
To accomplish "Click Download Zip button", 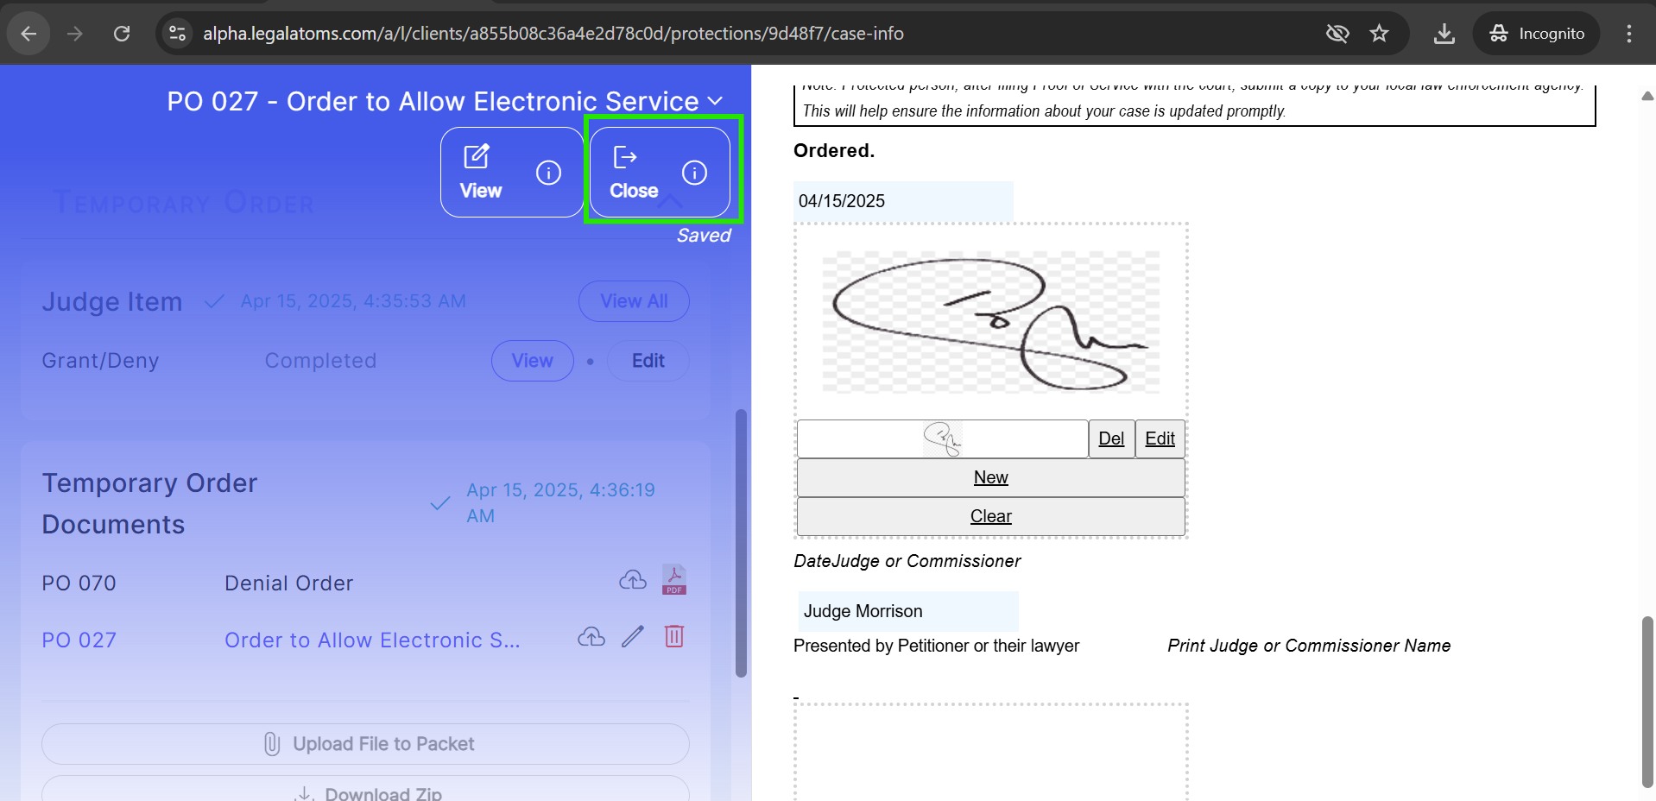I will coord(365,790).
